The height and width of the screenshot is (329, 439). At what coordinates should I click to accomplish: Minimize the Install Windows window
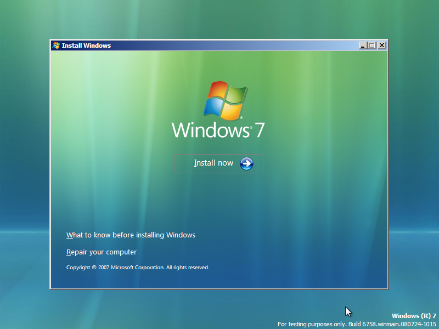pyautogui.click(x=363, y=45)
